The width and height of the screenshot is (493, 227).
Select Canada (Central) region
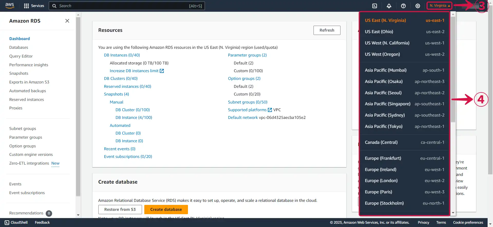pos(404,142)
